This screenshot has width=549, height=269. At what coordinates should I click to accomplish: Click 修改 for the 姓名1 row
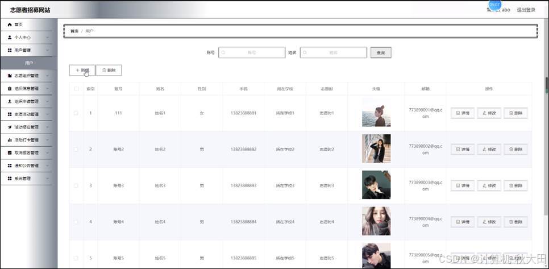click(489, 113)
